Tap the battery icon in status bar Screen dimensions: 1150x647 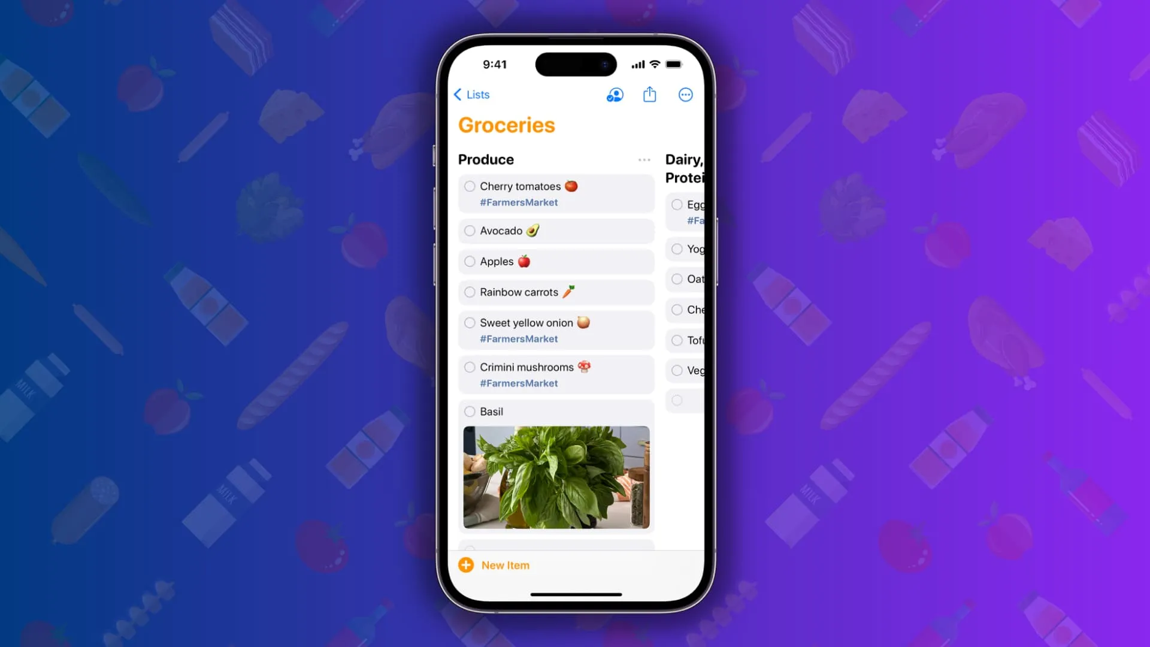(x=674, y=64)
